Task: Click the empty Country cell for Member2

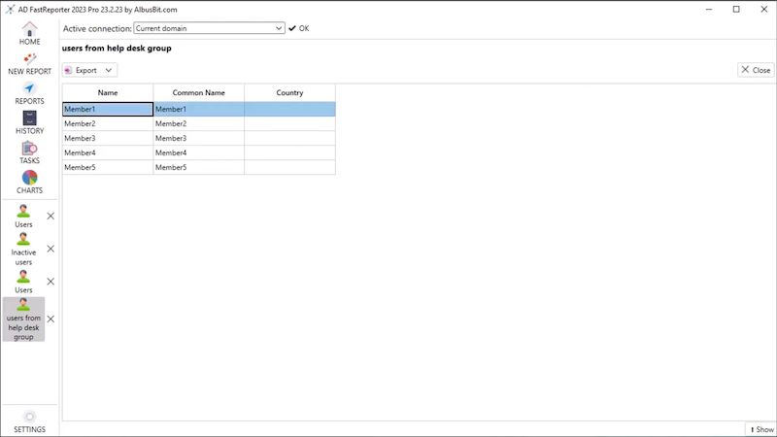Action: click(289, 123)
